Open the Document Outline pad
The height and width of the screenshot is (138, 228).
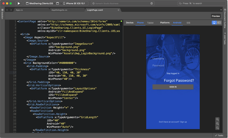point(225,18)
